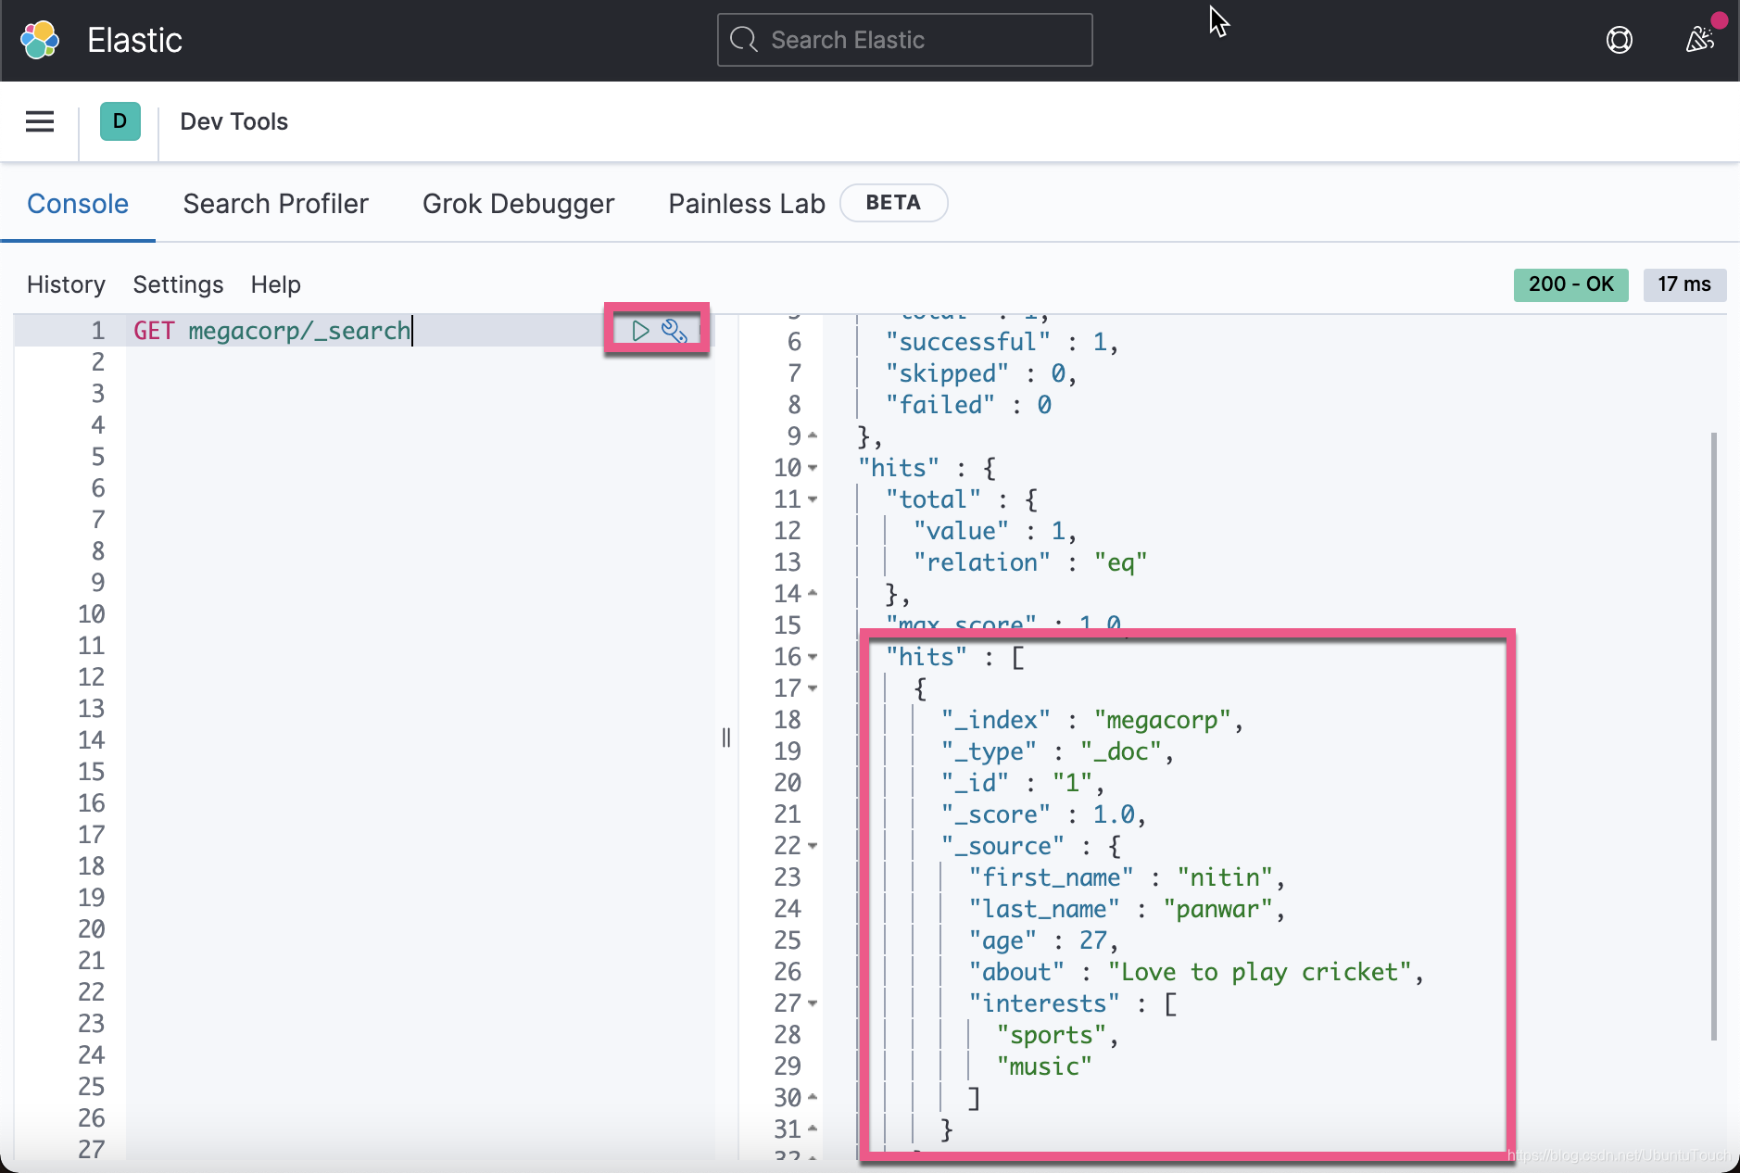1740x1173 pixels.
Task: Click the "value" : 1 line
Action: (994, 531)
